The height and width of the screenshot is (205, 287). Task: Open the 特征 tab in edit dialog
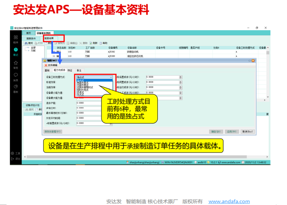[x=70, y=71]
